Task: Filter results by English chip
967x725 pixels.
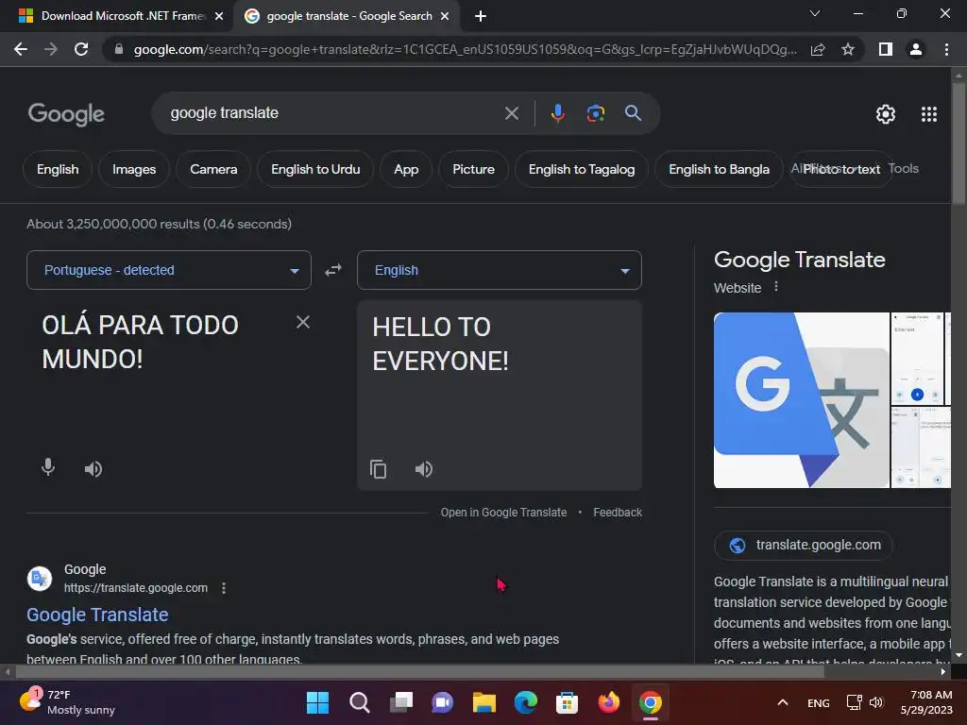Action: (x=58, y=169)
